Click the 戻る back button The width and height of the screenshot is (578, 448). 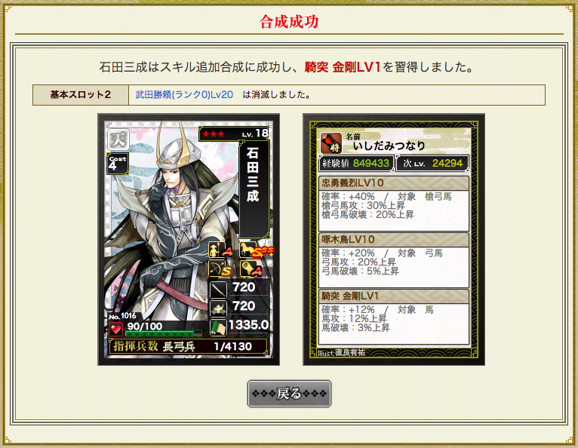coord(289,394)
